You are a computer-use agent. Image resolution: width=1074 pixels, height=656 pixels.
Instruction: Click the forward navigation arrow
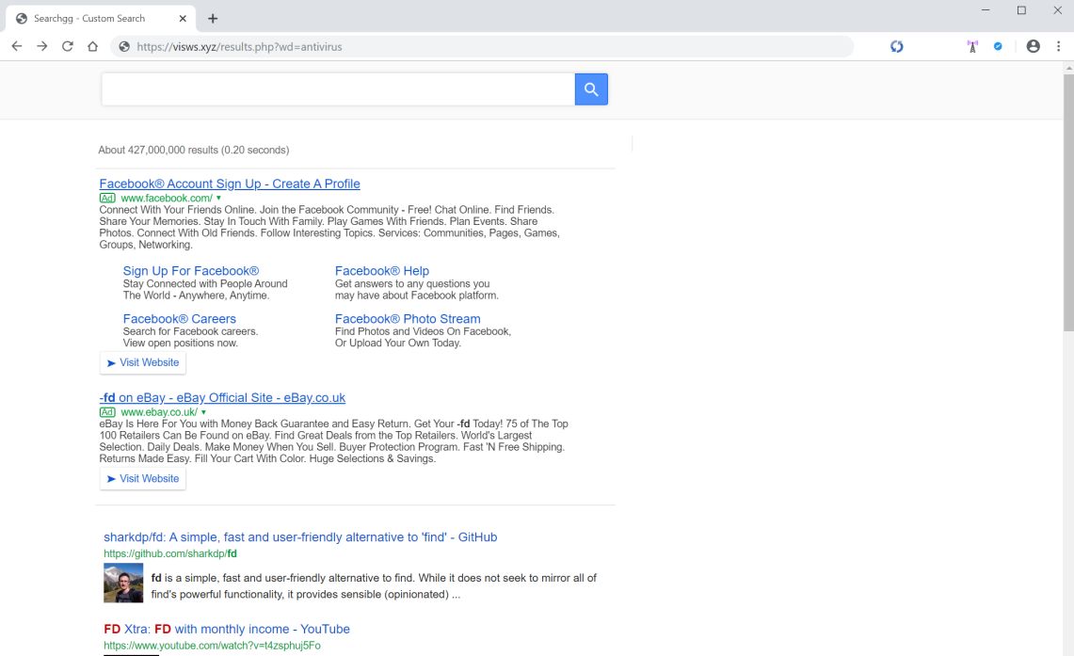pos(42,46)
